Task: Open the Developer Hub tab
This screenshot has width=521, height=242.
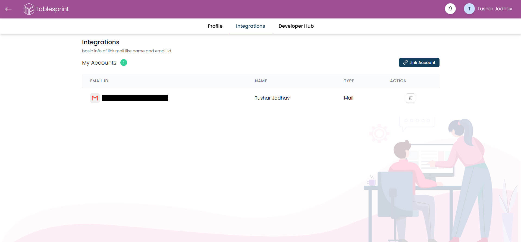Action: click(x=296, y=26)
